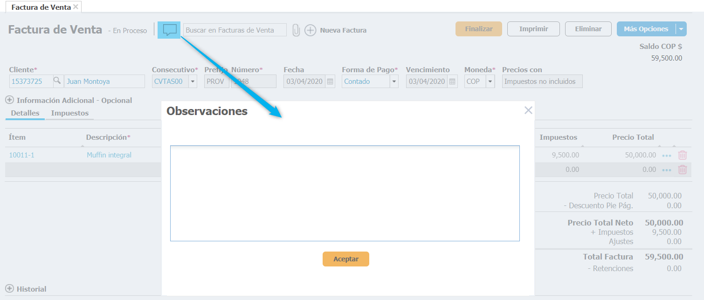Expand the Historial section
The height and width of the screenshot is (300, 704).
pos(9,289)
